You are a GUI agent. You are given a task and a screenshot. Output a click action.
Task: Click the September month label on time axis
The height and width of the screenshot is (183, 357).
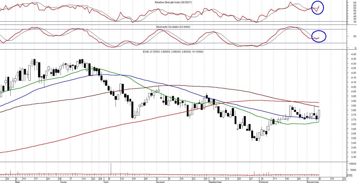(216, 182)
